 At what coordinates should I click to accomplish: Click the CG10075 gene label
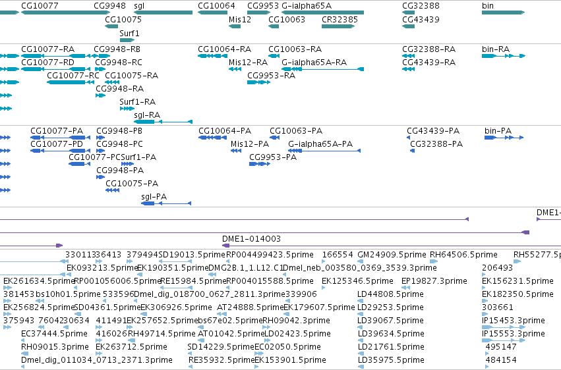(123, 19)
